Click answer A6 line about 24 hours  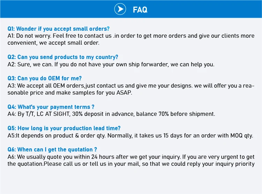coord(131,157)
